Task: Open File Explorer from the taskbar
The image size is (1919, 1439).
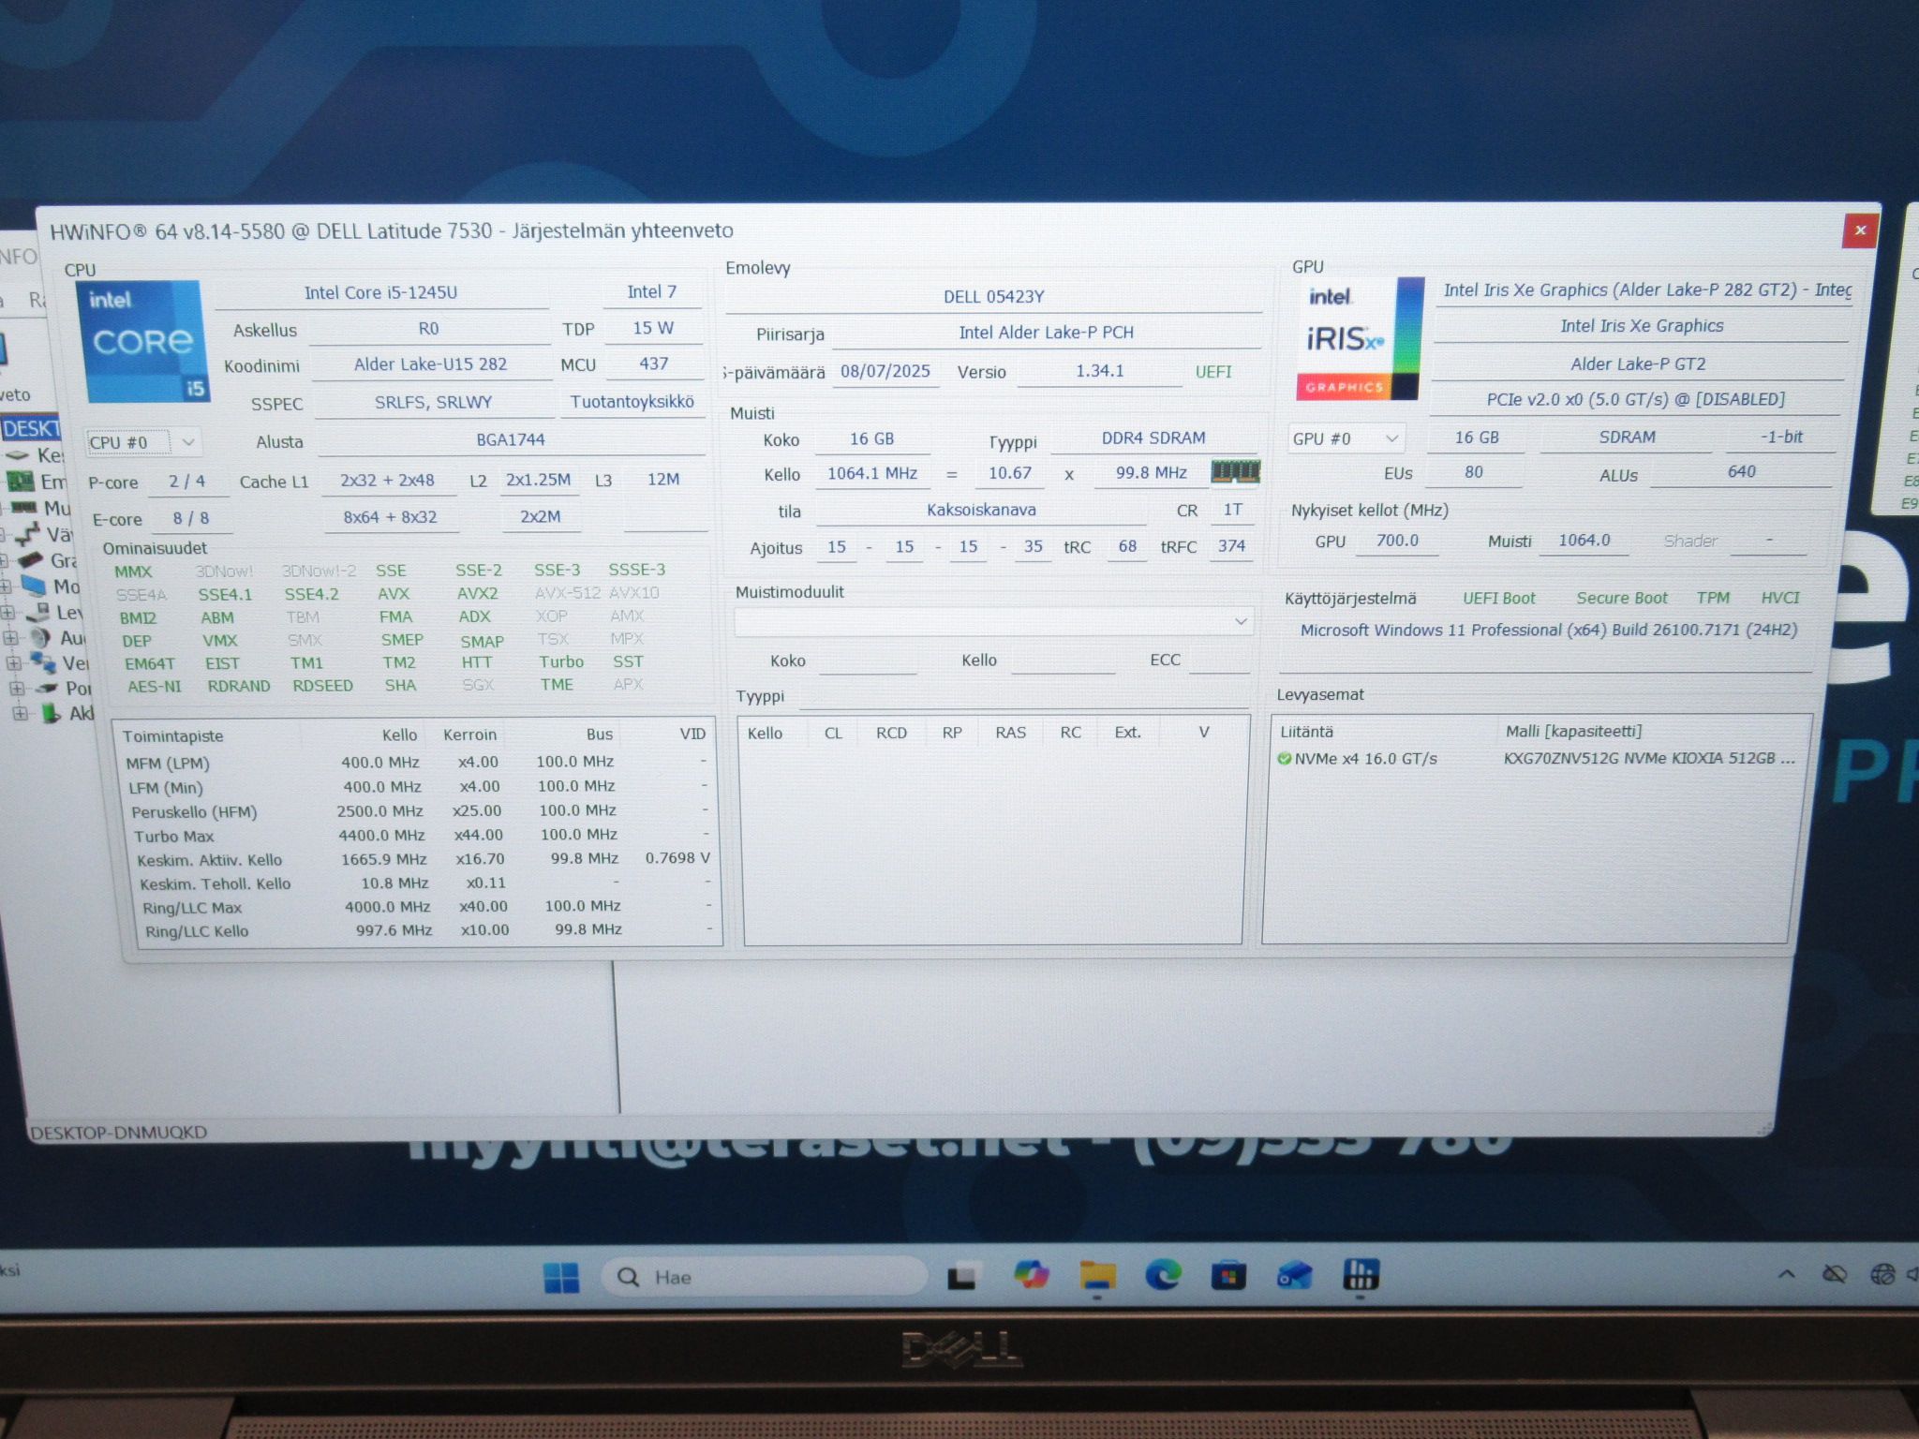Action: pyautogui.click(x=1097, y=1276)
